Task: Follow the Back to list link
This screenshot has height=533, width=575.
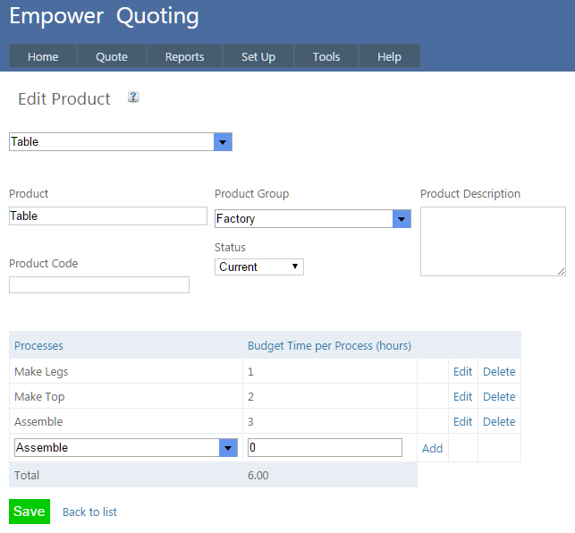Action: (89, 512)
